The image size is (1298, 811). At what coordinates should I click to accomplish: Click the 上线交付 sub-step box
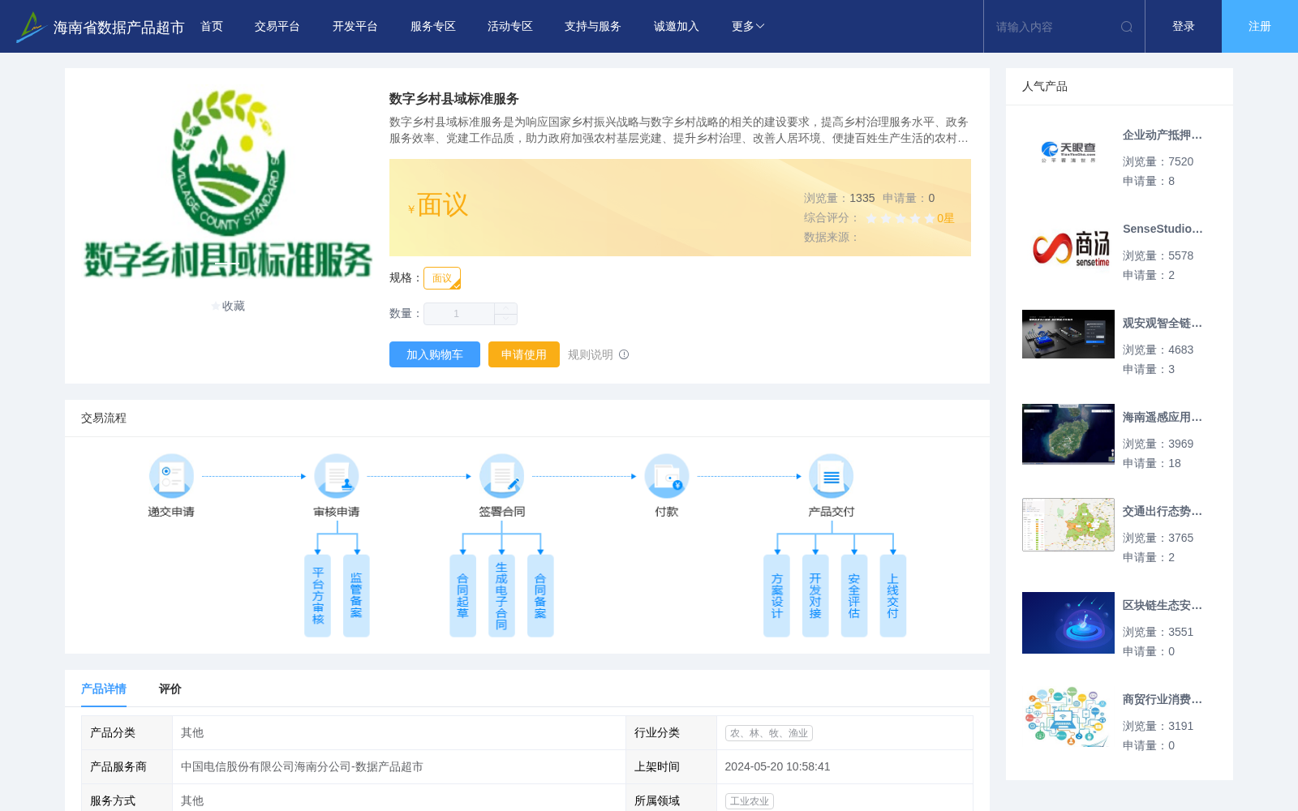(x=893, y=596)
